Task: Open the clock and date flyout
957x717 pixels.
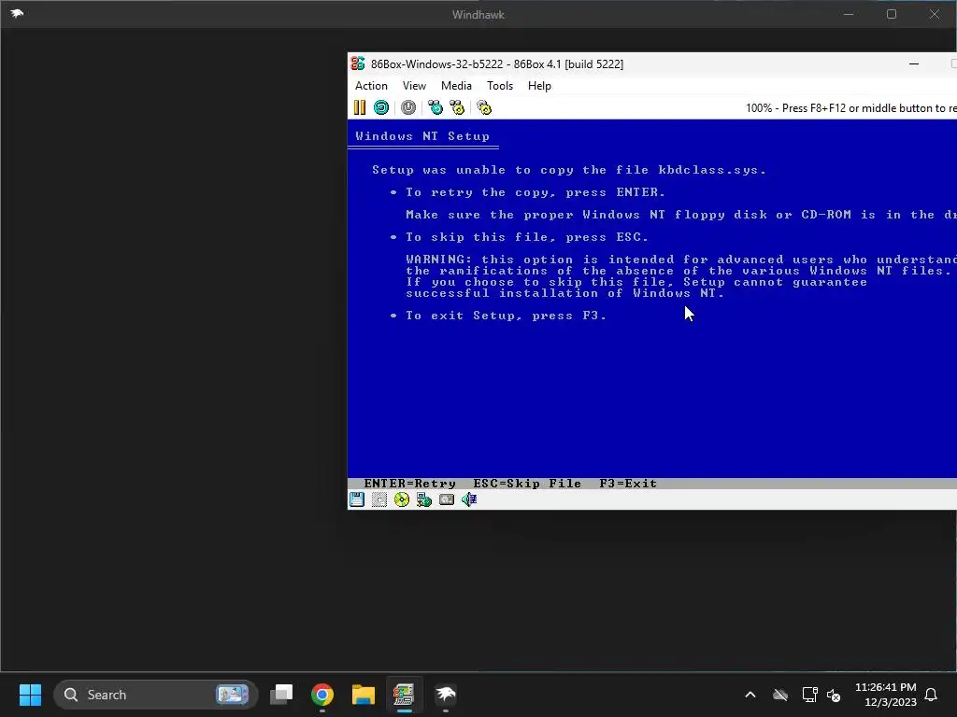Action: [886, 695]
